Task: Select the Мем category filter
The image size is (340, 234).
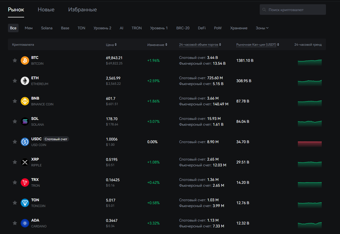Action: click(29, 28)
